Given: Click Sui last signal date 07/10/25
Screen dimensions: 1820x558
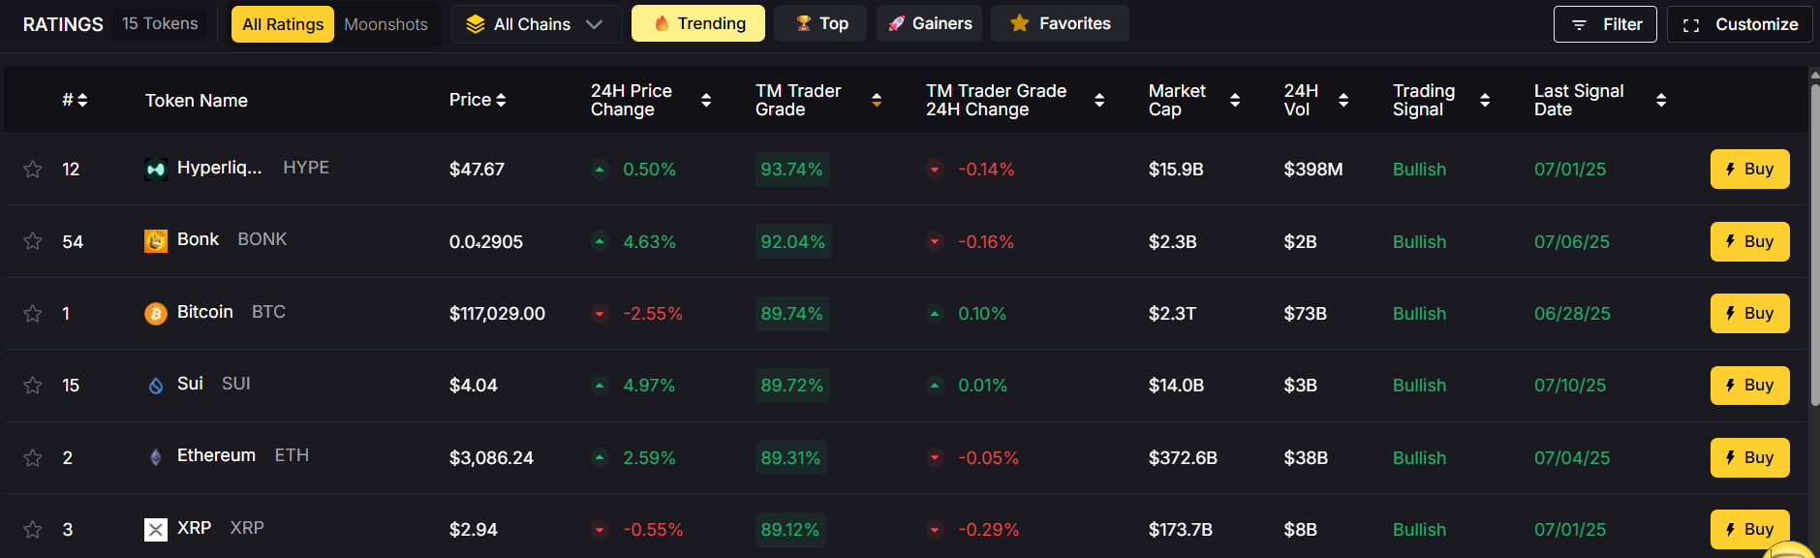Looking at the screenshot, I should 1570,386.
